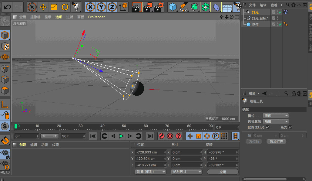Select the Rotate tool
Screen dimensions: 312x181
[65, 7]
